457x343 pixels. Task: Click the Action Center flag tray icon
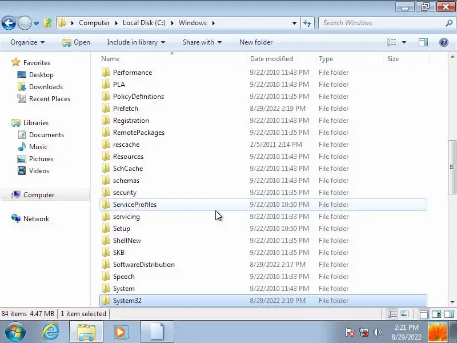coord(350,332)
